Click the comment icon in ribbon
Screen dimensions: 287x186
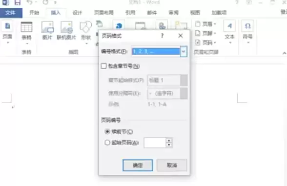pyautogui.click(x=181, y=25)
